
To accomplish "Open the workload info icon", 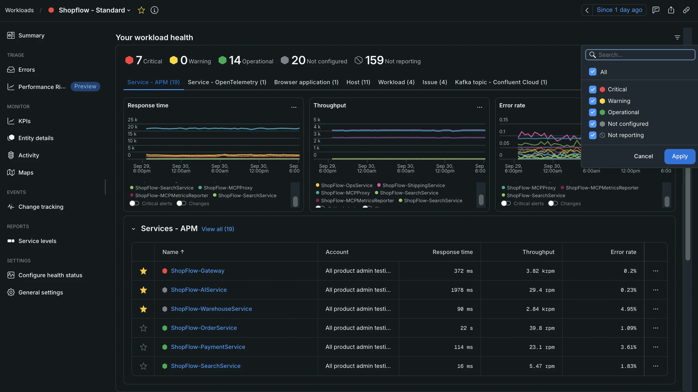I will [154, 10].
